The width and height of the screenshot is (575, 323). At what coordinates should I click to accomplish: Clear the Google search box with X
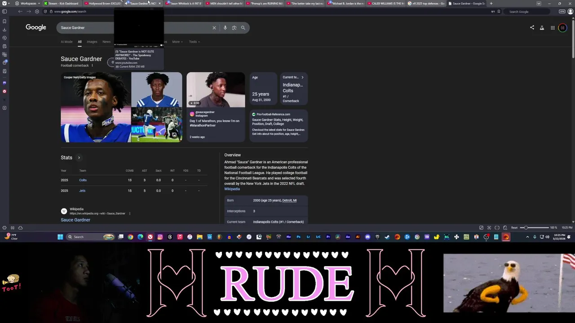tap(214, 28)
